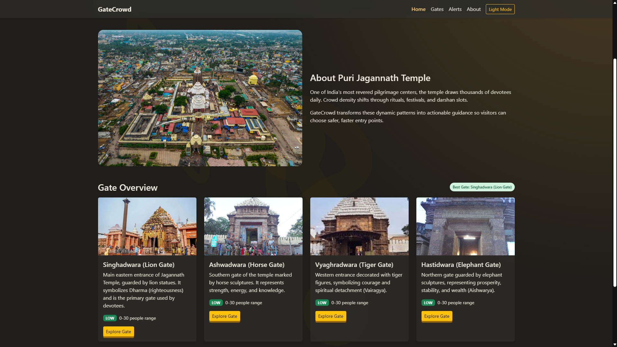Click the Best Gate: Singhadwara badge
Image resolution: width=617 pixels, height=347 pixels.
(x=482, y=187)
